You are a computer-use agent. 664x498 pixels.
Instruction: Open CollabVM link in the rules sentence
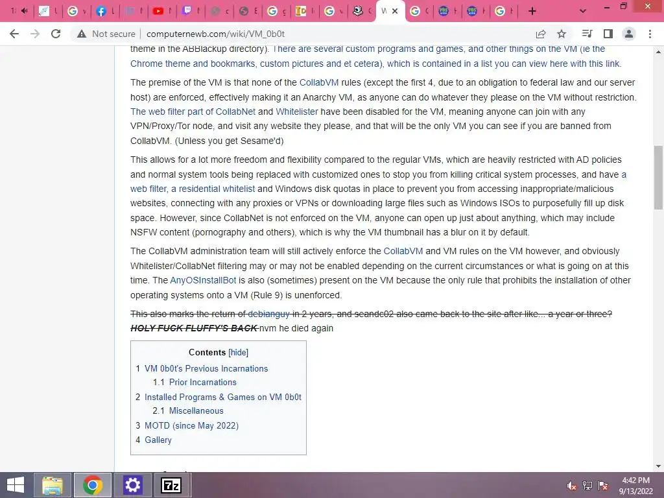tap(319, 82)
